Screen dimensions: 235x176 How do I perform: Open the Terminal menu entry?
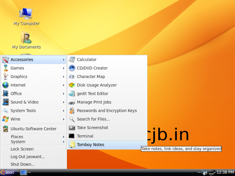pyautogui.click(x=107, y=136)
